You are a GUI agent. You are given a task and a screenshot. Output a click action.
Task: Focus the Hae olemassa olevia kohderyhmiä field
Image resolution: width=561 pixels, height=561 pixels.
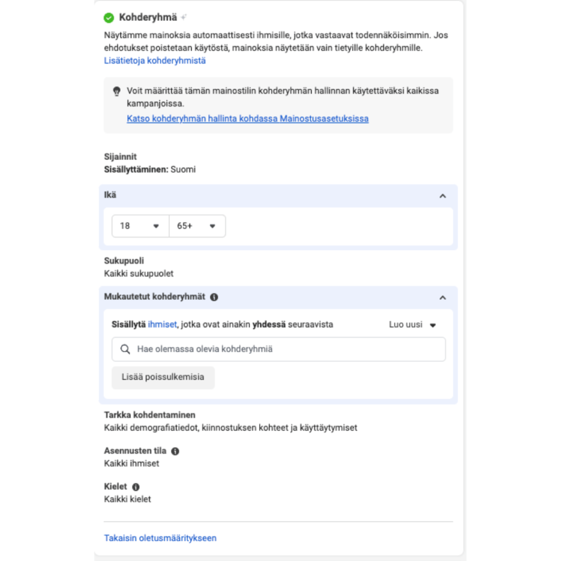[285, 349]
